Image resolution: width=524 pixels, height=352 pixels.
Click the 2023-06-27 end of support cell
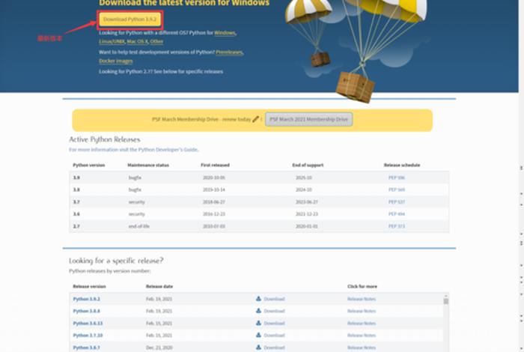[x=306, y=202]
